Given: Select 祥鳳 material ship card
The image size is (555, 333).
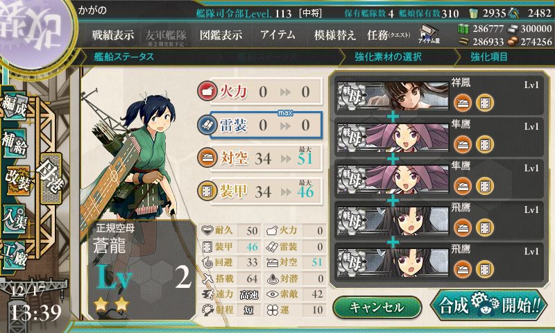Looking at the screenshot, I should (x=439, y=95).
